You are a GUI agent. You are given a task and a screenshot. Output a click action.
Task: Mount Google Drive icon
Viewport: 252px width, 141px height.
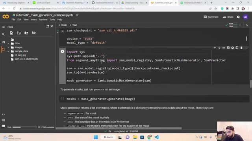(26, 33)
